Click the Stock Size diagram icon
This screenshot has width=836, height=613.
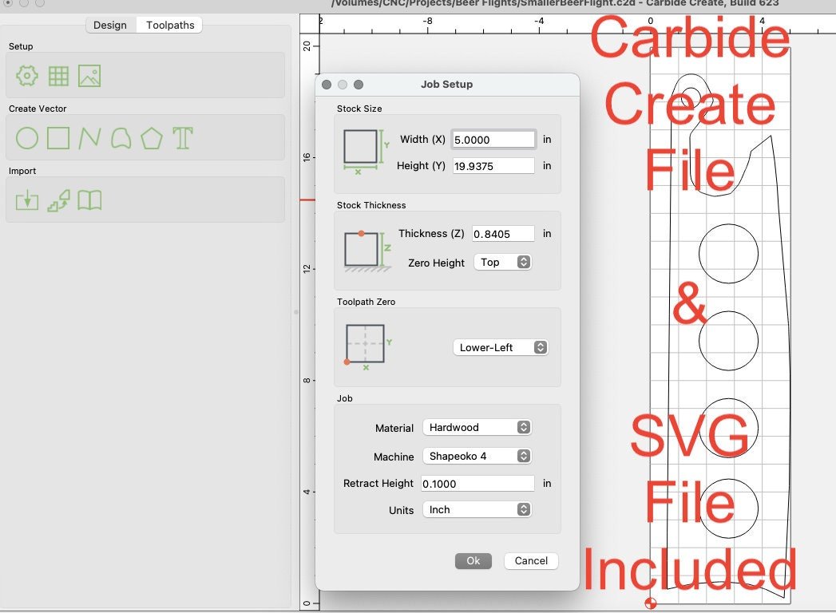(x=365, y=151)
